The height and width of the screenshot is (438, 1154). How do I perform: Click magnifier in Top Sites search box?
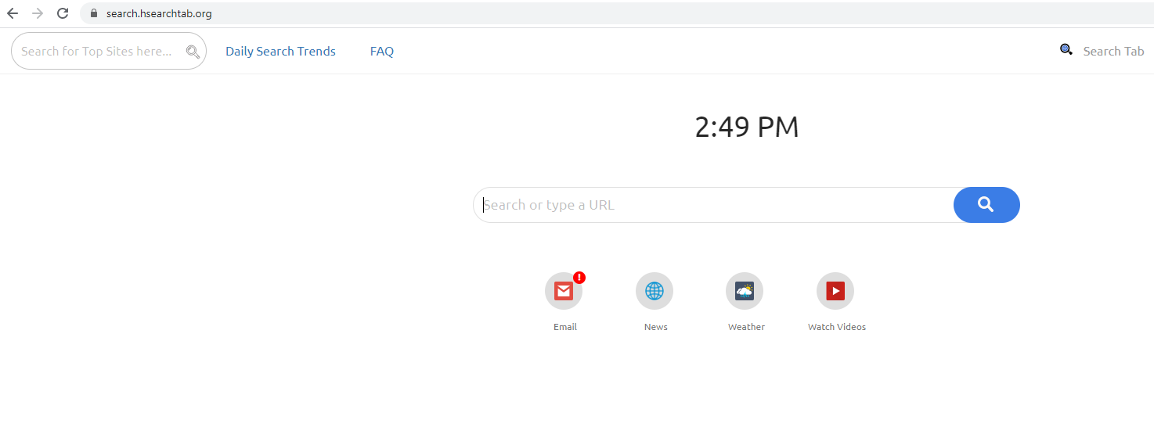[193, 52]
